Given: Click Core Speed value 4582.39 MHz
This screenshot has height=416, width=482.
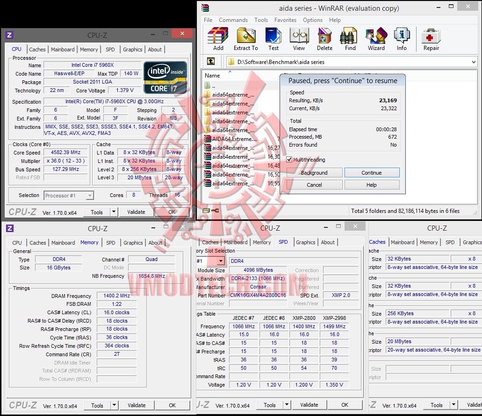Looking at the screenshot, I should pos(66,152).
